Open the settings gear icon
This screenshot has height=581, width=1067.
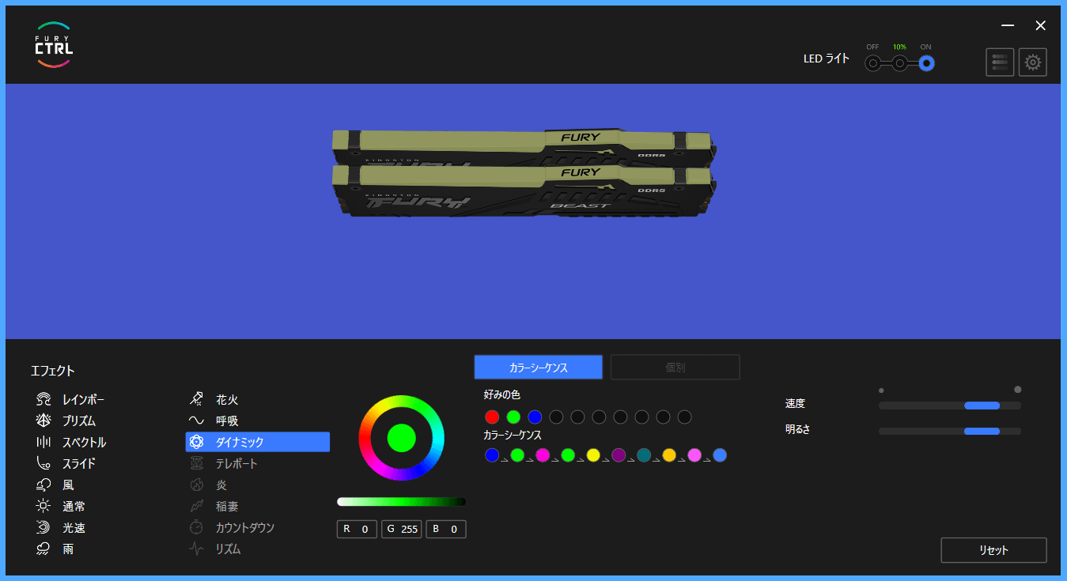1032,62
